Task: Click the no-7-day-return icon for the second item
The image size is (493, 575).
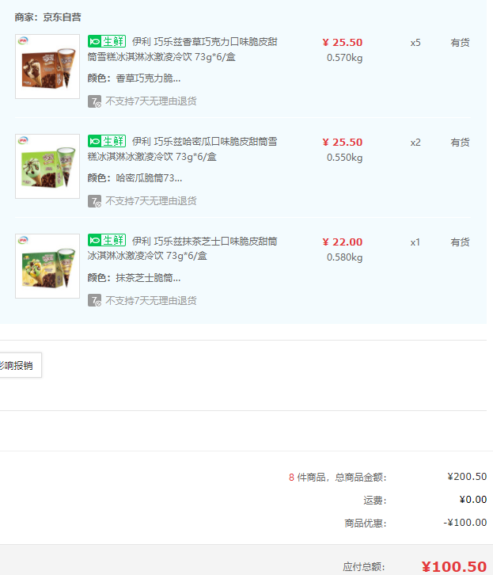Action: tap(94, 201)
